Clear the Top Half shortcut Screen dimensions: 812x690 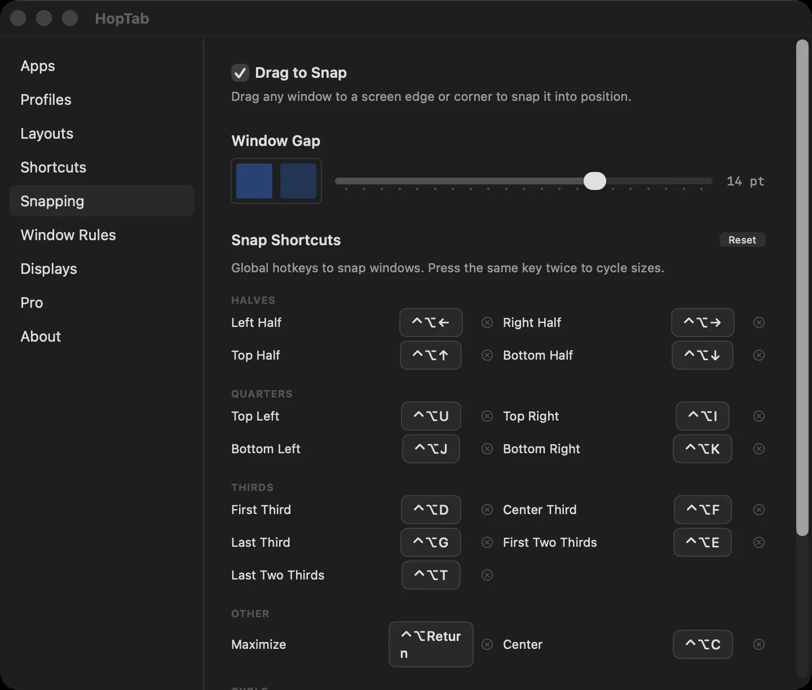[487, 355]
